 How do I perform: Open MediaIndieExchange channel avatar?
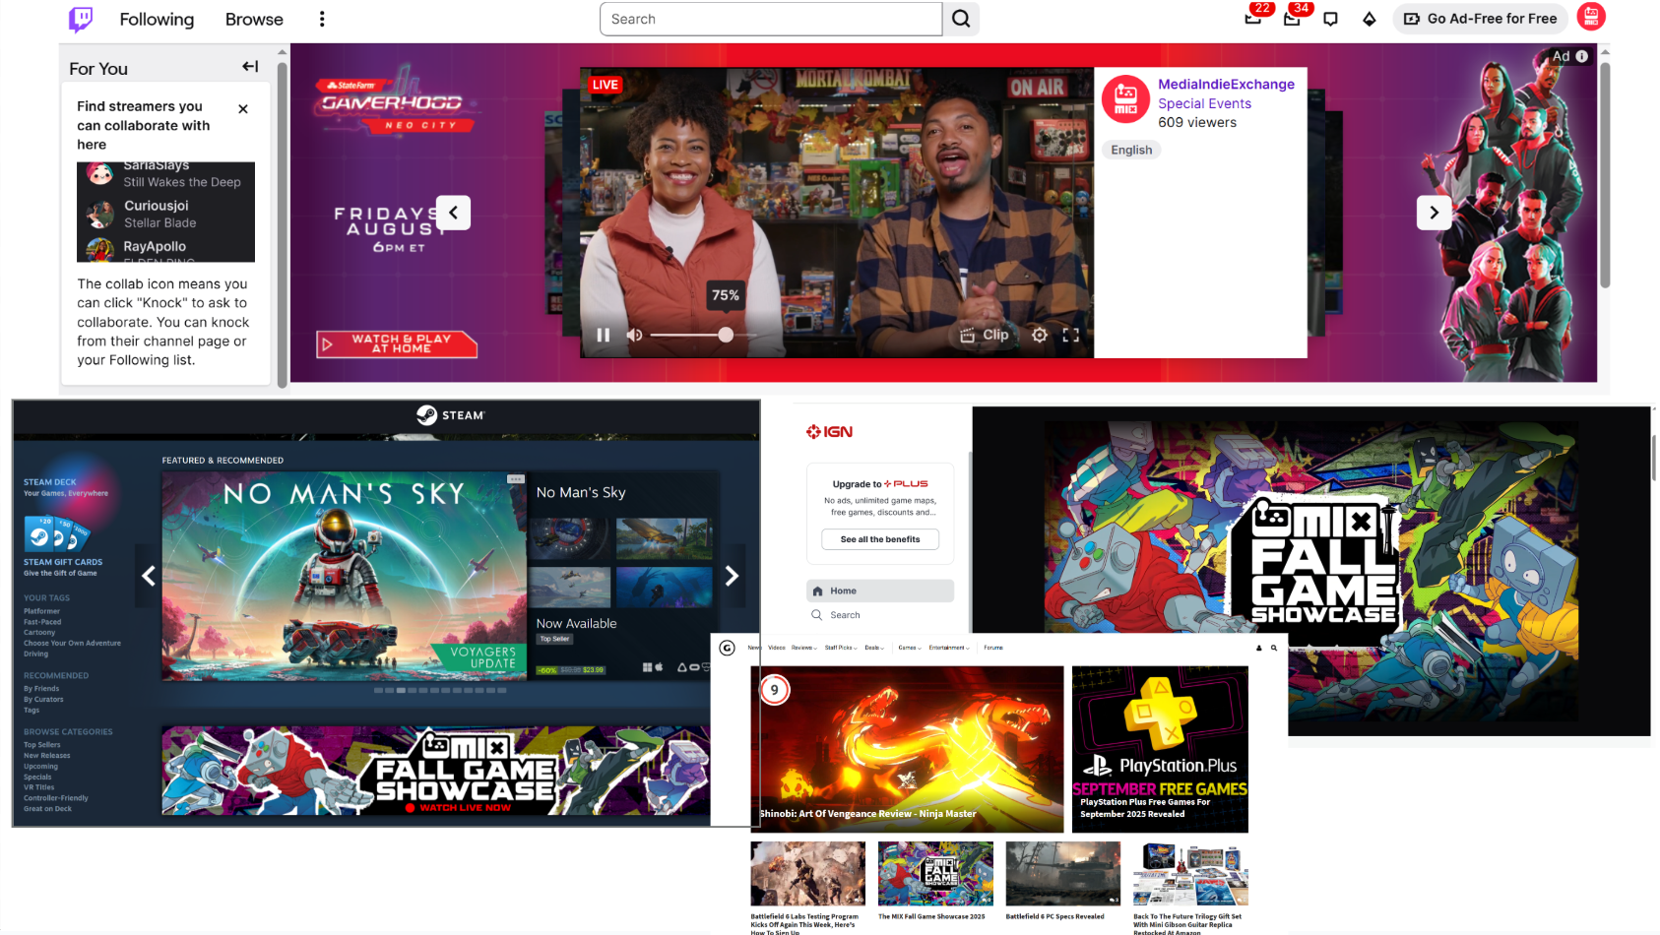1125,99
